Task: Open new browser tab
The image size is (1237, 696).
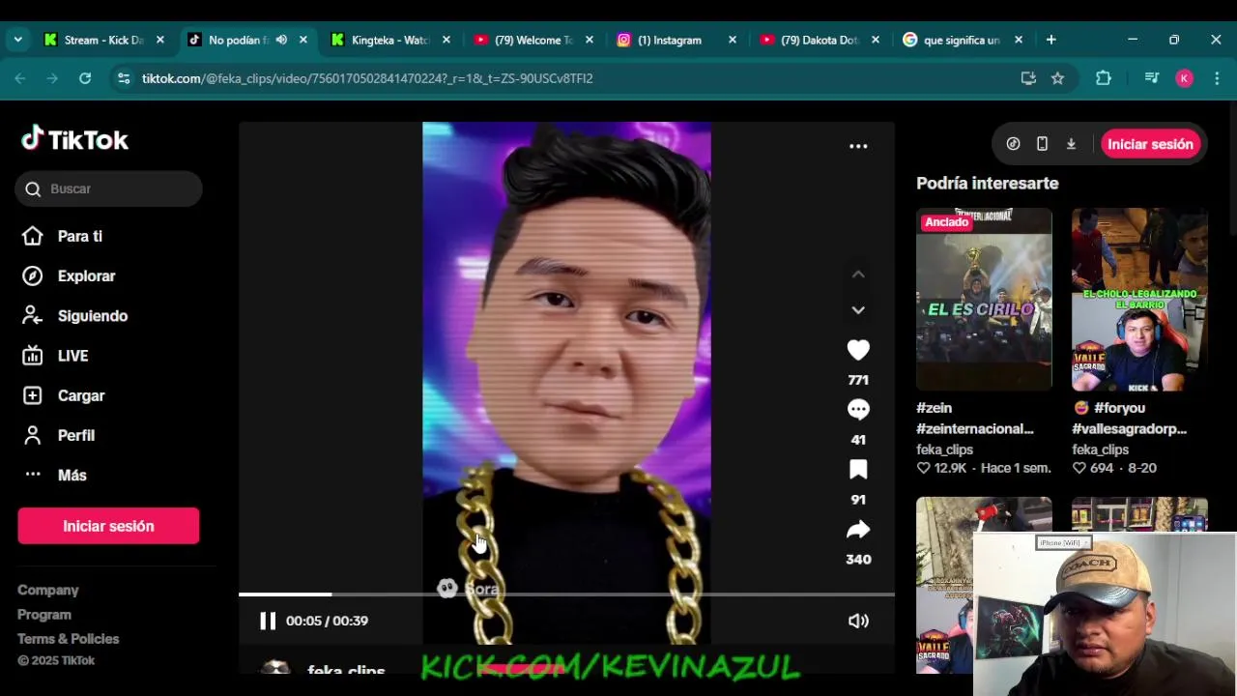Action: (x=1051, y=40)
